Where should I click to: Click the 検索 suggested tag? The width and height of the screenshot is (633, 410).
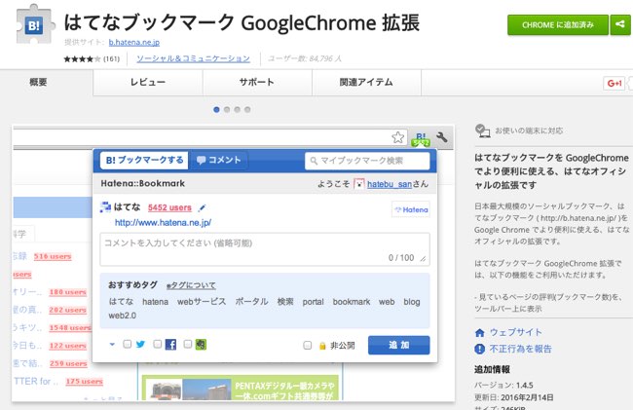[285, 302]
